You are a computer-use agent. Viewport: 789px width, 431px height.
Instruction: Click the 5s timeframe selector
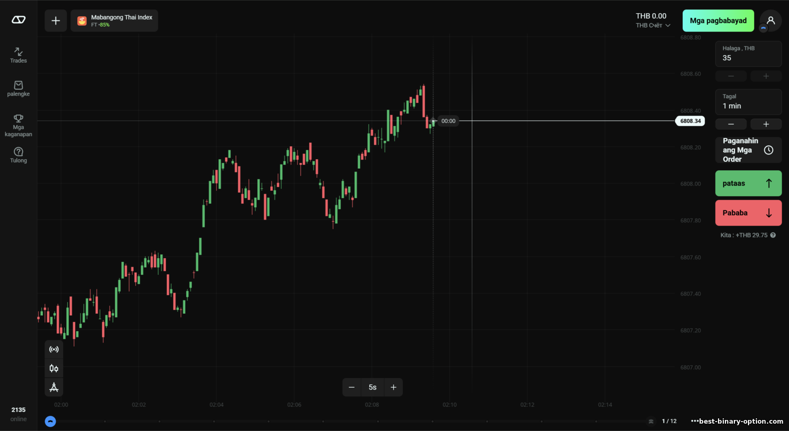tap(372, 387)
